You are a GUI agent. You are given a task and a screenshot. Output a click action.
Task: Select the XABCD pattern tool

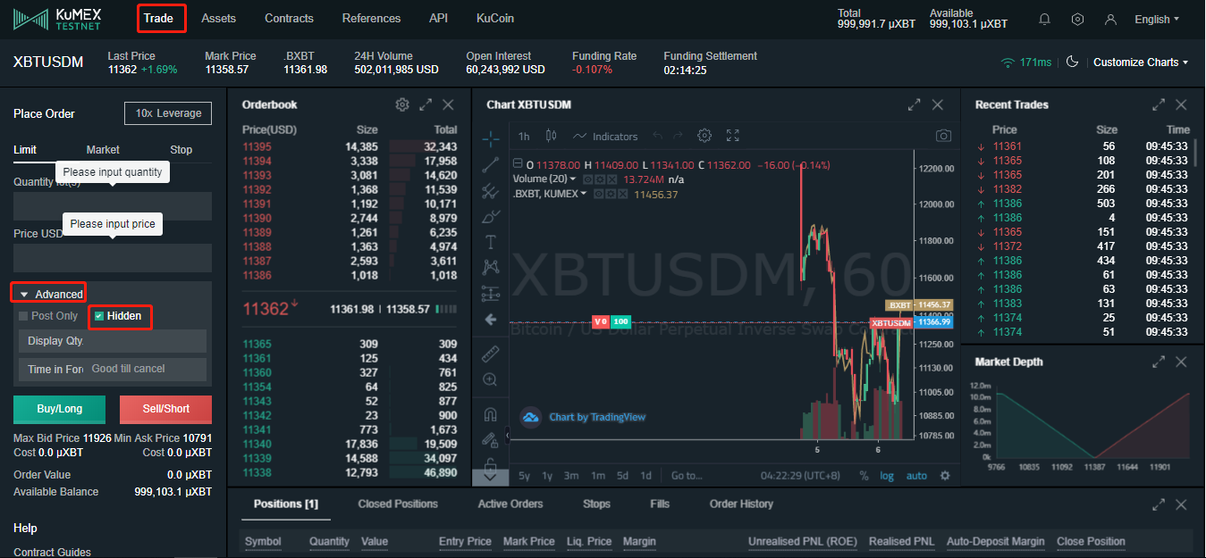coord(490,266)
